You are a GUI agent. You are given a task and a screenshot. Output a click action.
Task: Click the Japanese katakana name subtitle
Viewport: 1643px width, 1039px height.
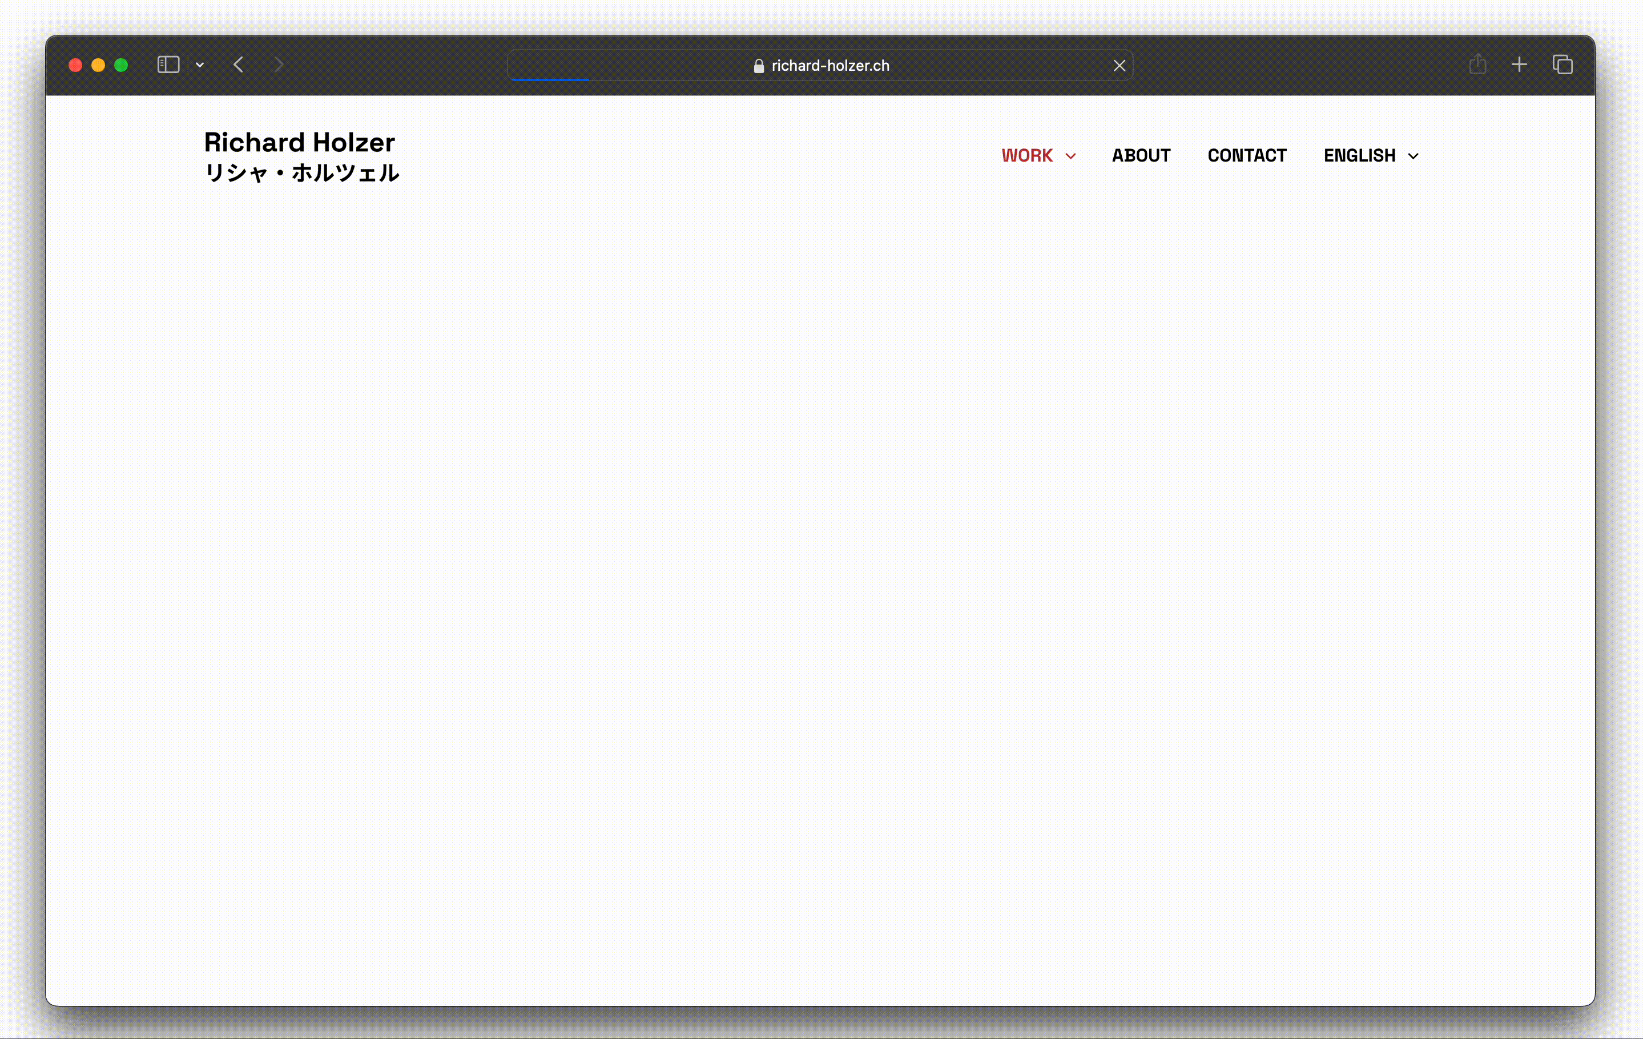pos(301,172)
